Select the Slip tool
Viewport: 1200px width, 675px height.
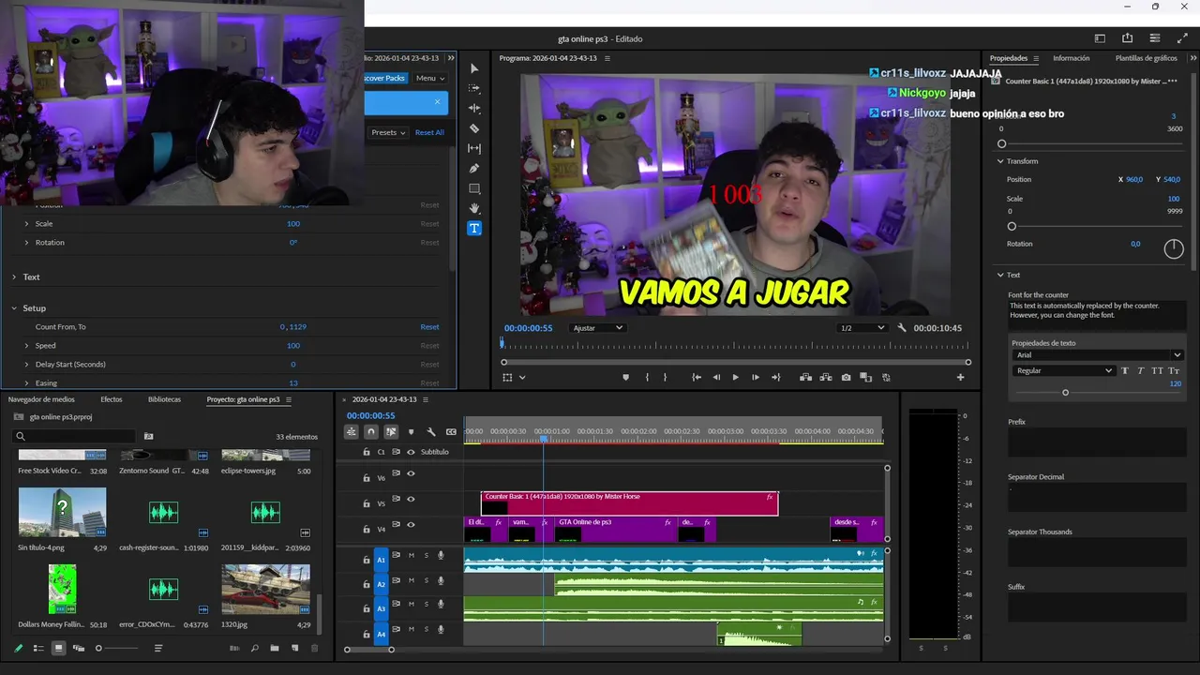[474, 148]
